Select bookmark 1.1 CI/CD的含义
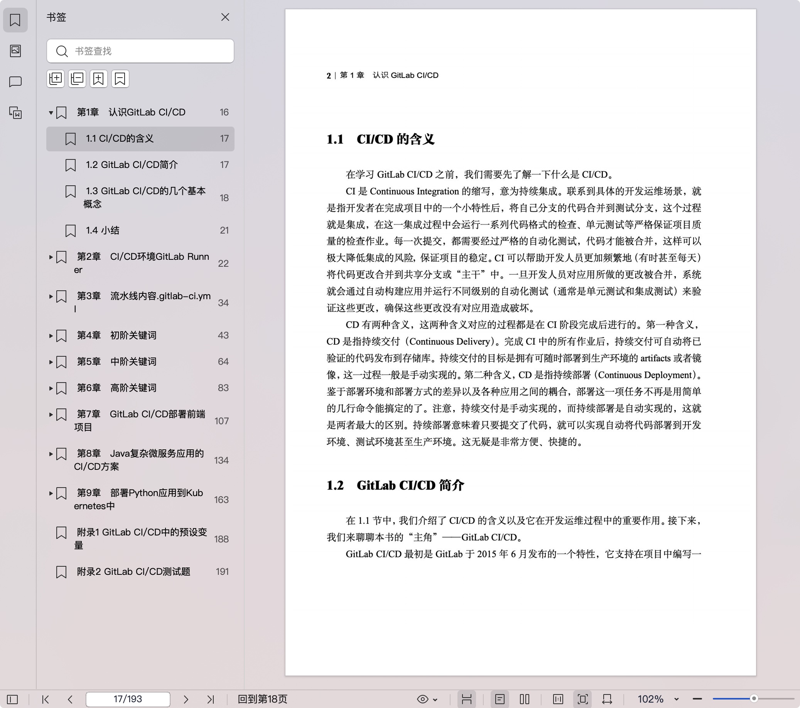 140,139
